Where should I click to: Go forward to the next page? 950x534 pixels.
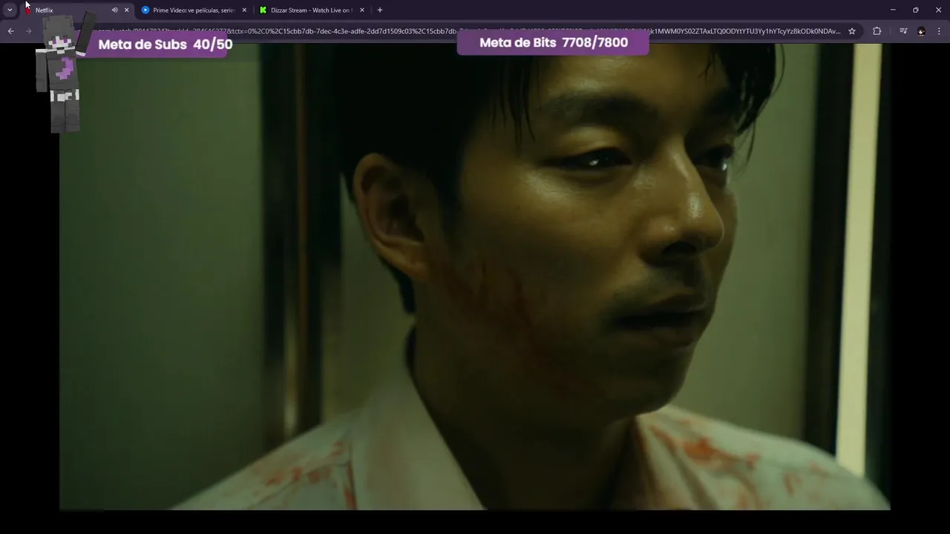(29, 31)
